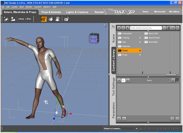Click triangle handle above the page navigation bar
This screenshot has width=183, height=133.
148,77
